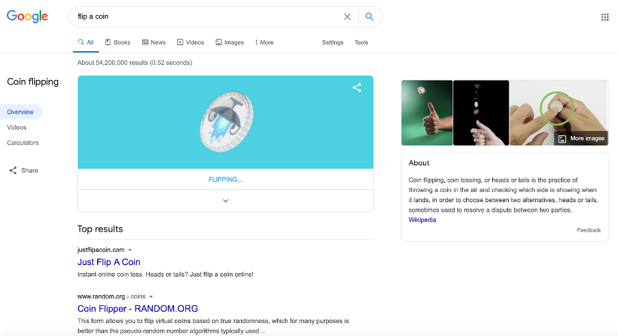This screenshot has height=336, width=618.
Task: Select Videos in the left sidebar
Action: pyautogui.click(x=16, y=127)
